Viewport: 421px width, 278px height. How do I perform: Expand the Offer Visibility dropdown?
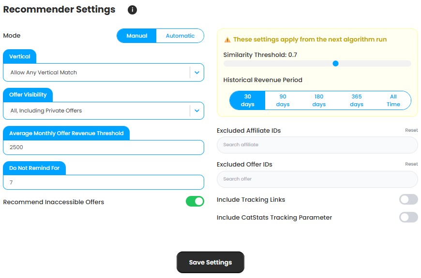click(x=196, y=111)
